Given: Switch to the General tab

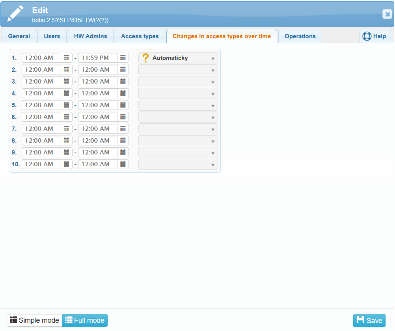Looking at the screenshot, I should [x=19, y=36].
